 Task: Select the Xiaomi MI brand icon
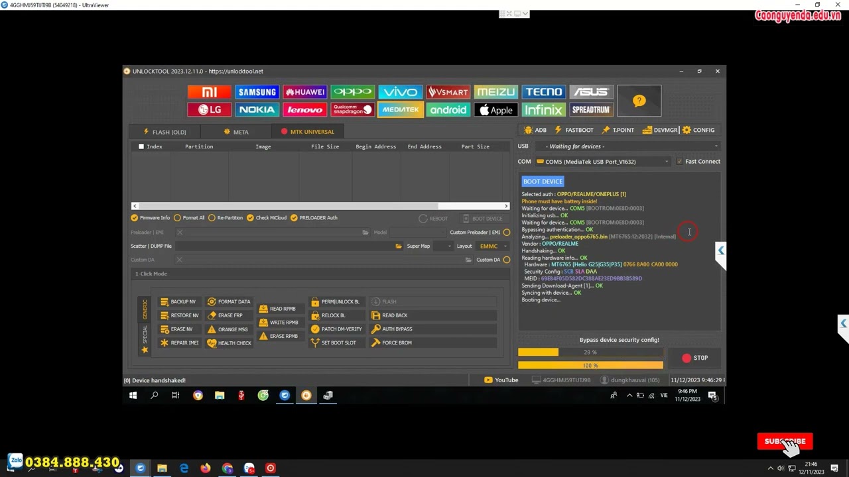coord(209,92)
